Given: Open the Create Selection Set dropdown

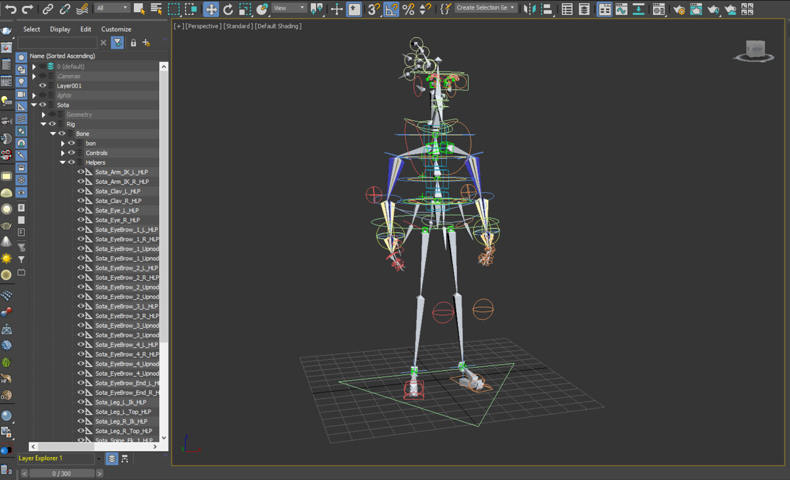Looking at the screenshot, I should tap(512, 8).
